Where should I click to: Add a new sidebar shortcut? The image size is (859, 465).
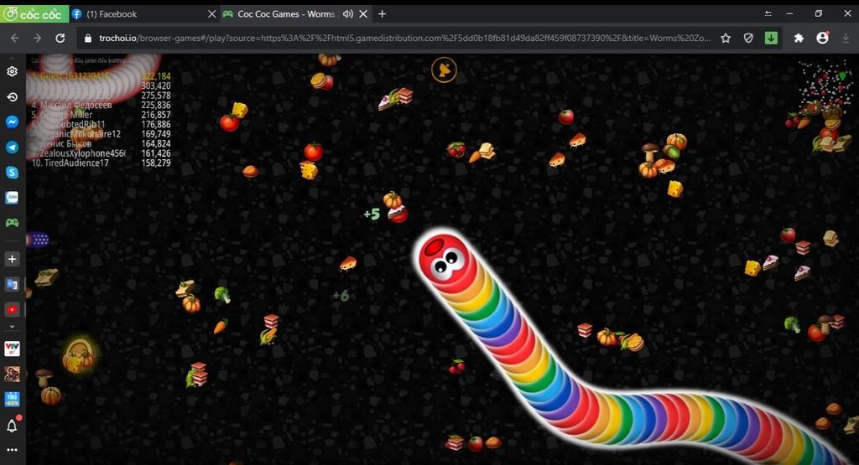coord(12,259)
